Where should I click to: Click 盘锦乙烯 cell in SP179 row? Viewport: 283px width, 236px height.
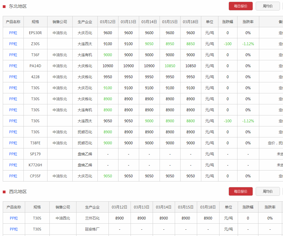tap(85, 154)
